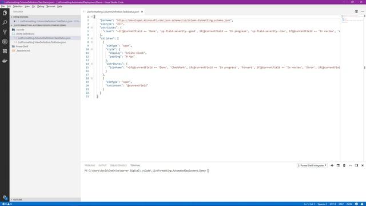Kill the terminal with trash icon
Image resolution: width=366 pixels, height=206 pixels.
coord(344,165)
